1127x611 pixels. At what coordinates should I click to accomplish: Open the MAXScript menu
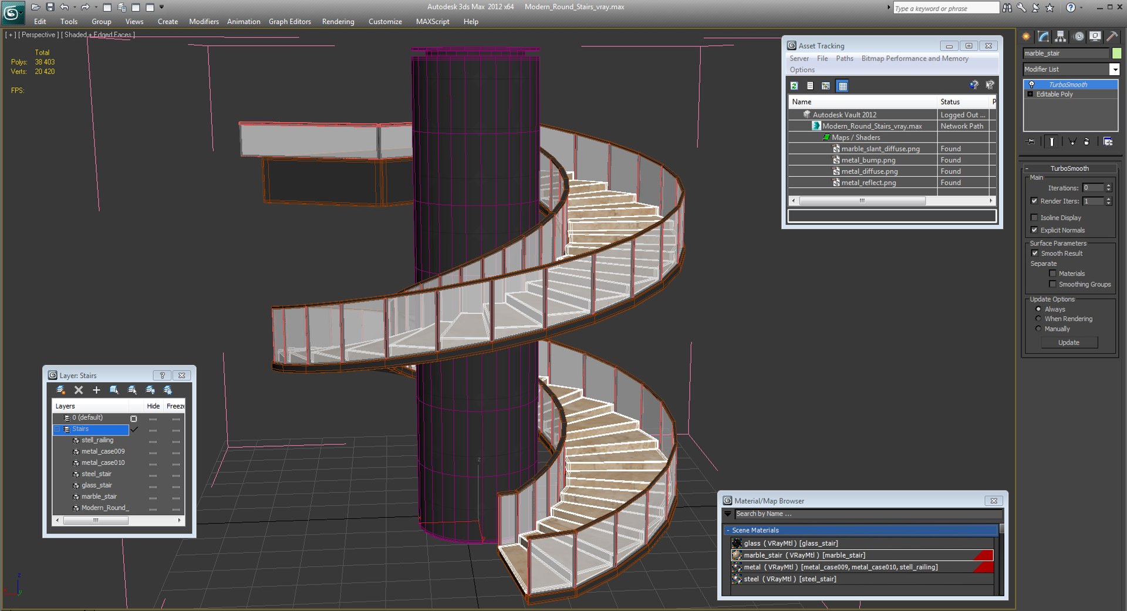tap(433, 22)
